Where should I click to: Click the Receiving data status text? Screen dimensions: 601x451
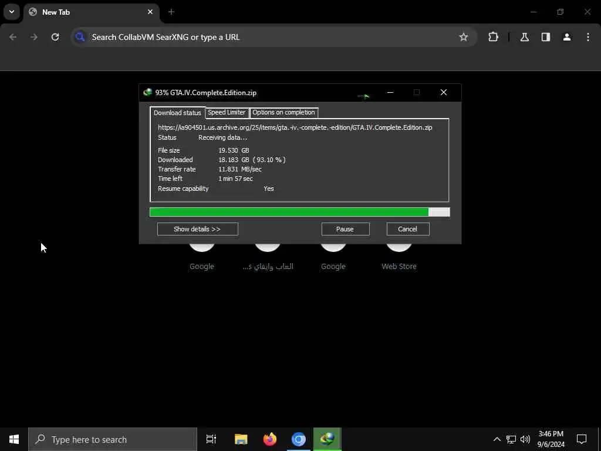(x=222, y=137)
